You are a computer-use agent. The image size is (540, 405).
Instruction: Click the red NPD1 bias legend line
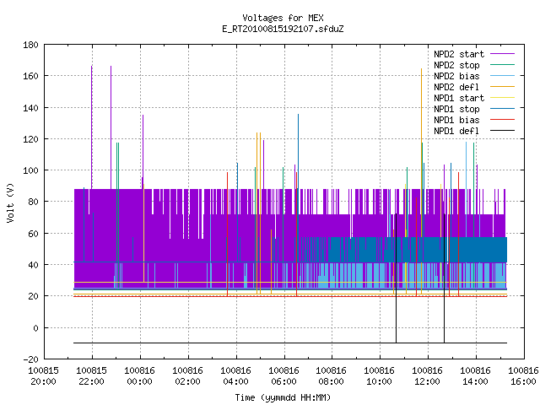502,120
